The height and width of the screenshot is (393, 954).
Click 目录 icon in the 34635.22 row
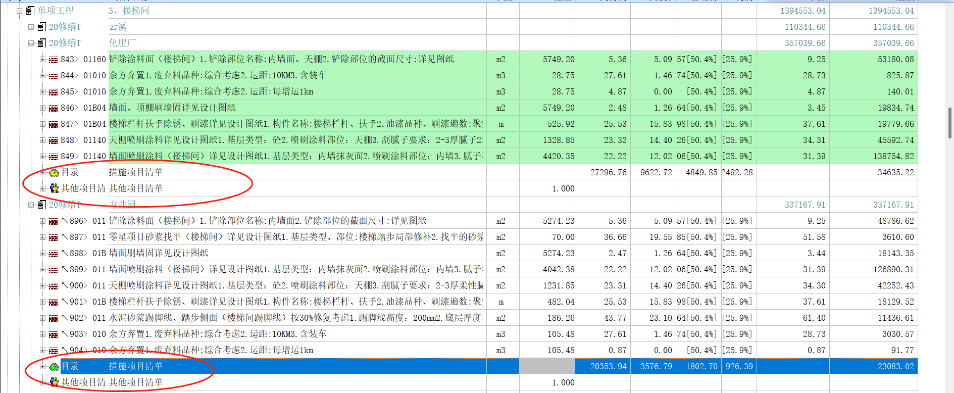[x=54, y=172]
